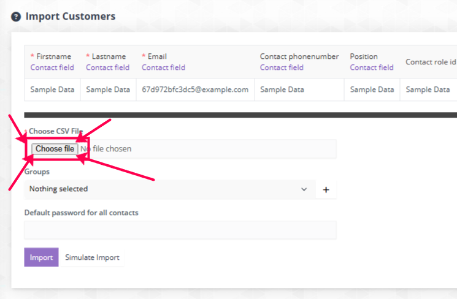
Task: Focus the default password field
Action: pyautogui.click(x=180, y=230)
